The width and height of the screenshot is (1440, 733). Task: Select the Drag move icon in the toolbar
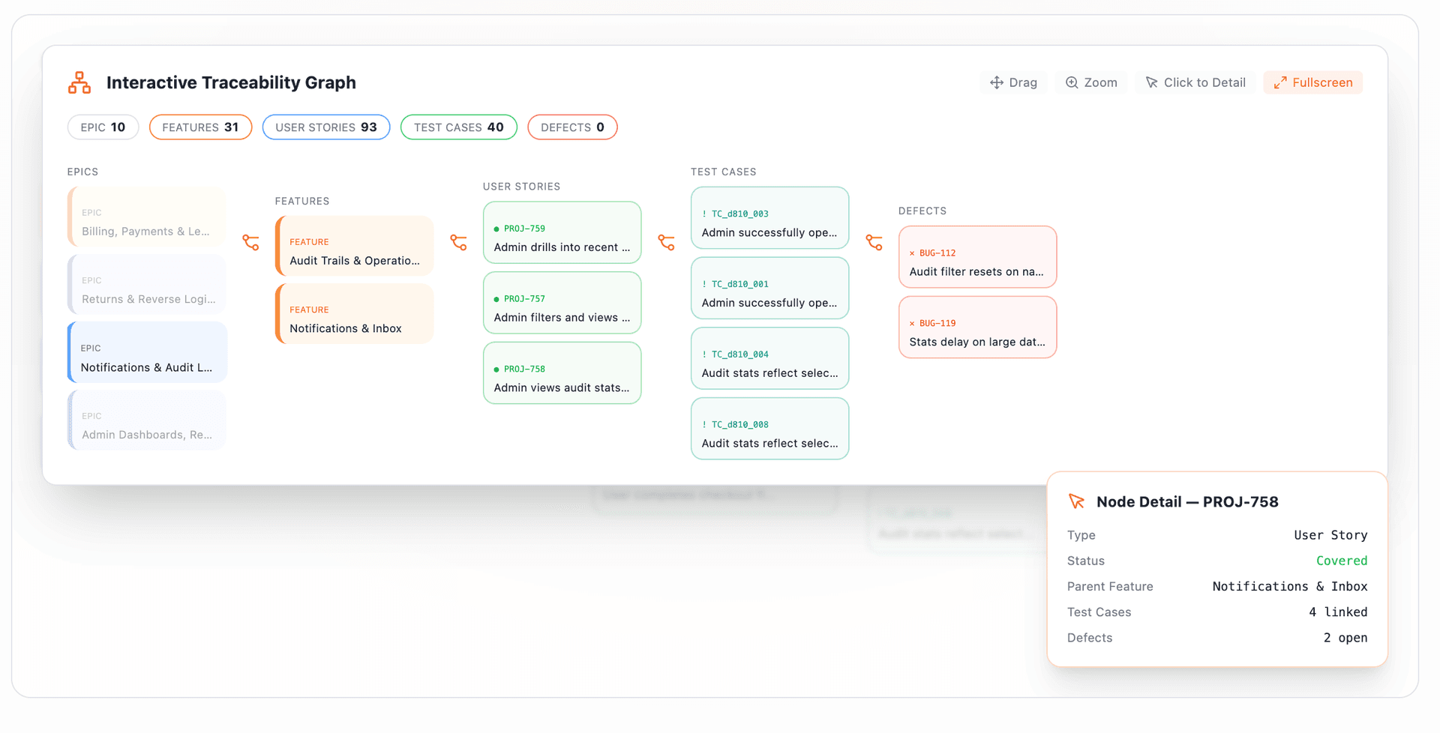coord(997,82)
